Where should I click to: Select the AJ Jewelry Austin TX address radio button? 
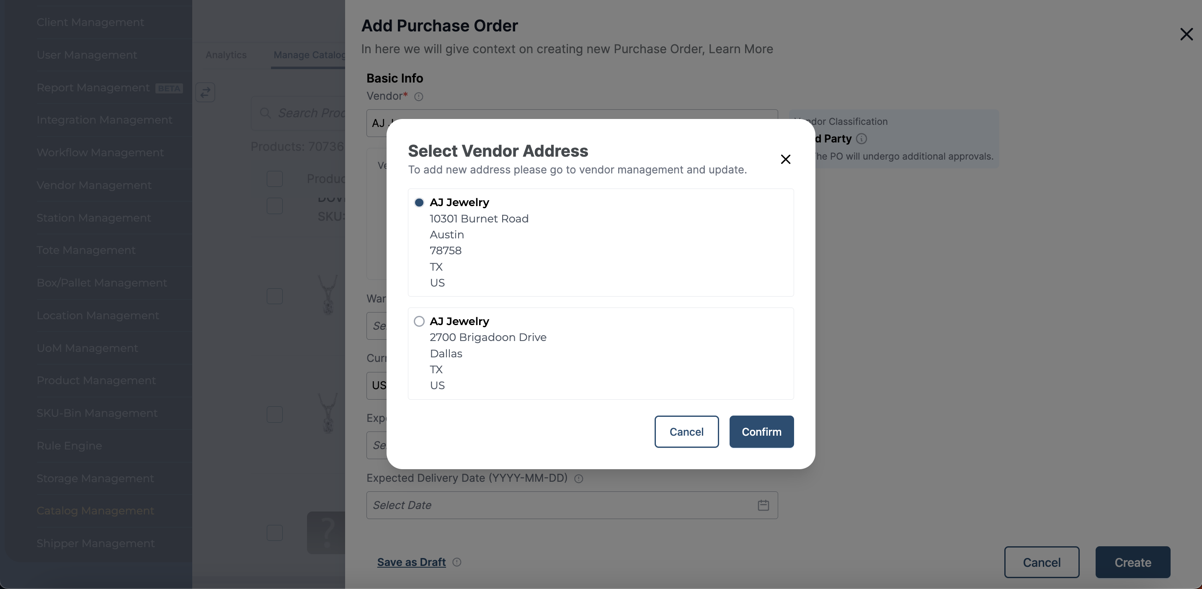click(x=419, y=201)
